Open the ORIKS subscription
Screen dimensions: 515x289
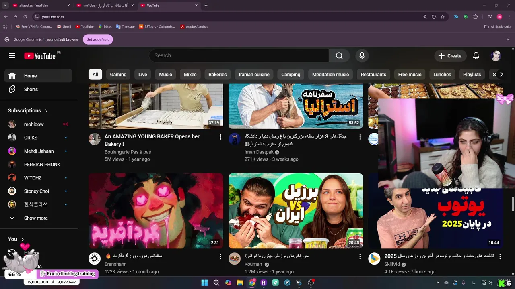point(38,138)
